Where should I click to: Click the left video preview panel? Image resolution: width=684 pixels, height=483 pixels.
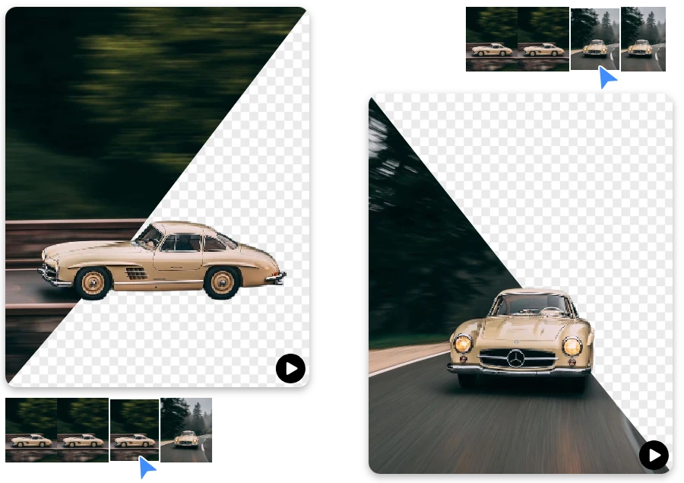pos(157,198)
